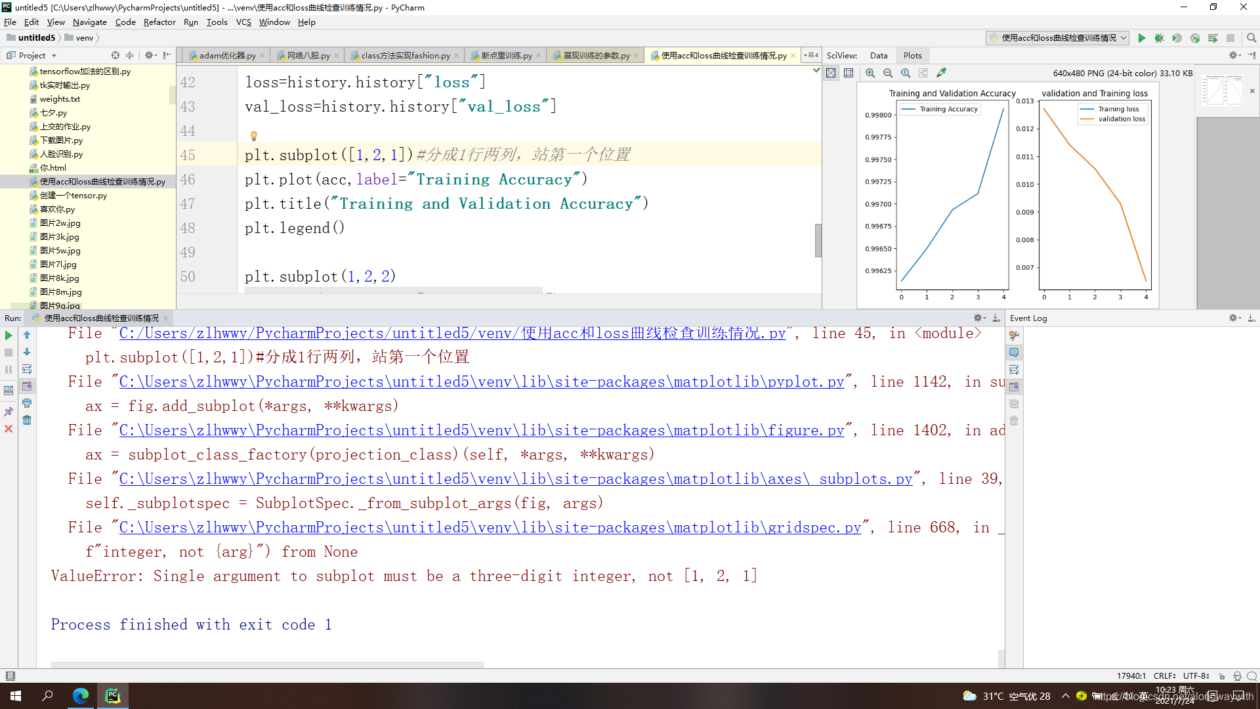Expand the venv folder in Project panel
This screenshot has width=1260, height=709.
click(80, 37)
